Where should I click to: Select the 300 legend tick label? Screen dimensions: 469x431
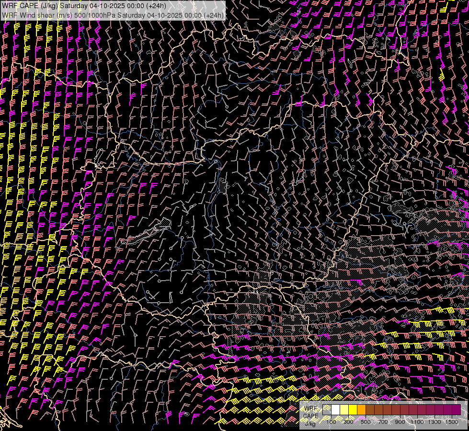pyautogui.click(x=348, y=422)
